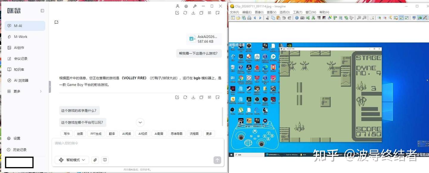Open the M-AI sidebar item

[x=25, y=26]
